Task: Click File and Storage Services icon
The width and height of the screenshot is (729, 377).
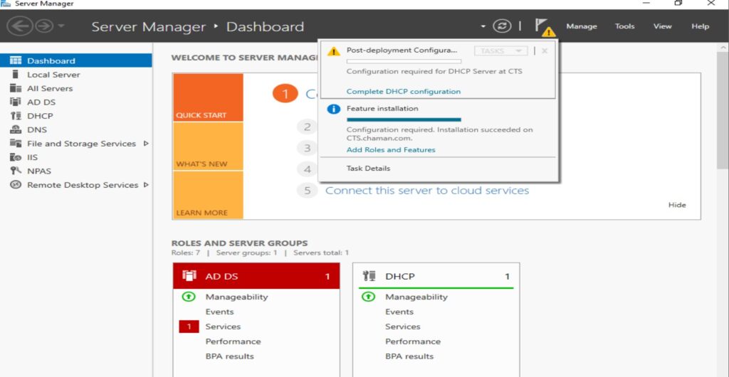Action: 16,144
